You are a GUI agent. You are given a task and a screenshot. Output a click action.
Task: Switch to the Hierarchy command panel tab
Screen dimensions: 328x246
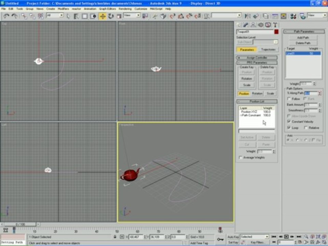[253, 25]
